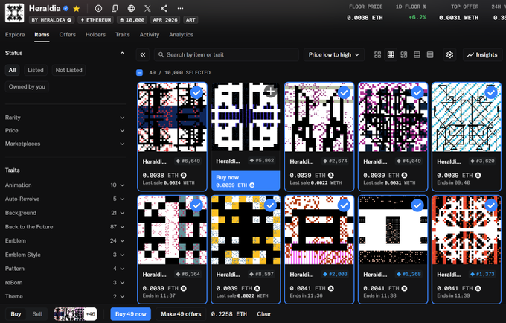Open Insights panel
The image size is (506, 323).
coord(482,55)
